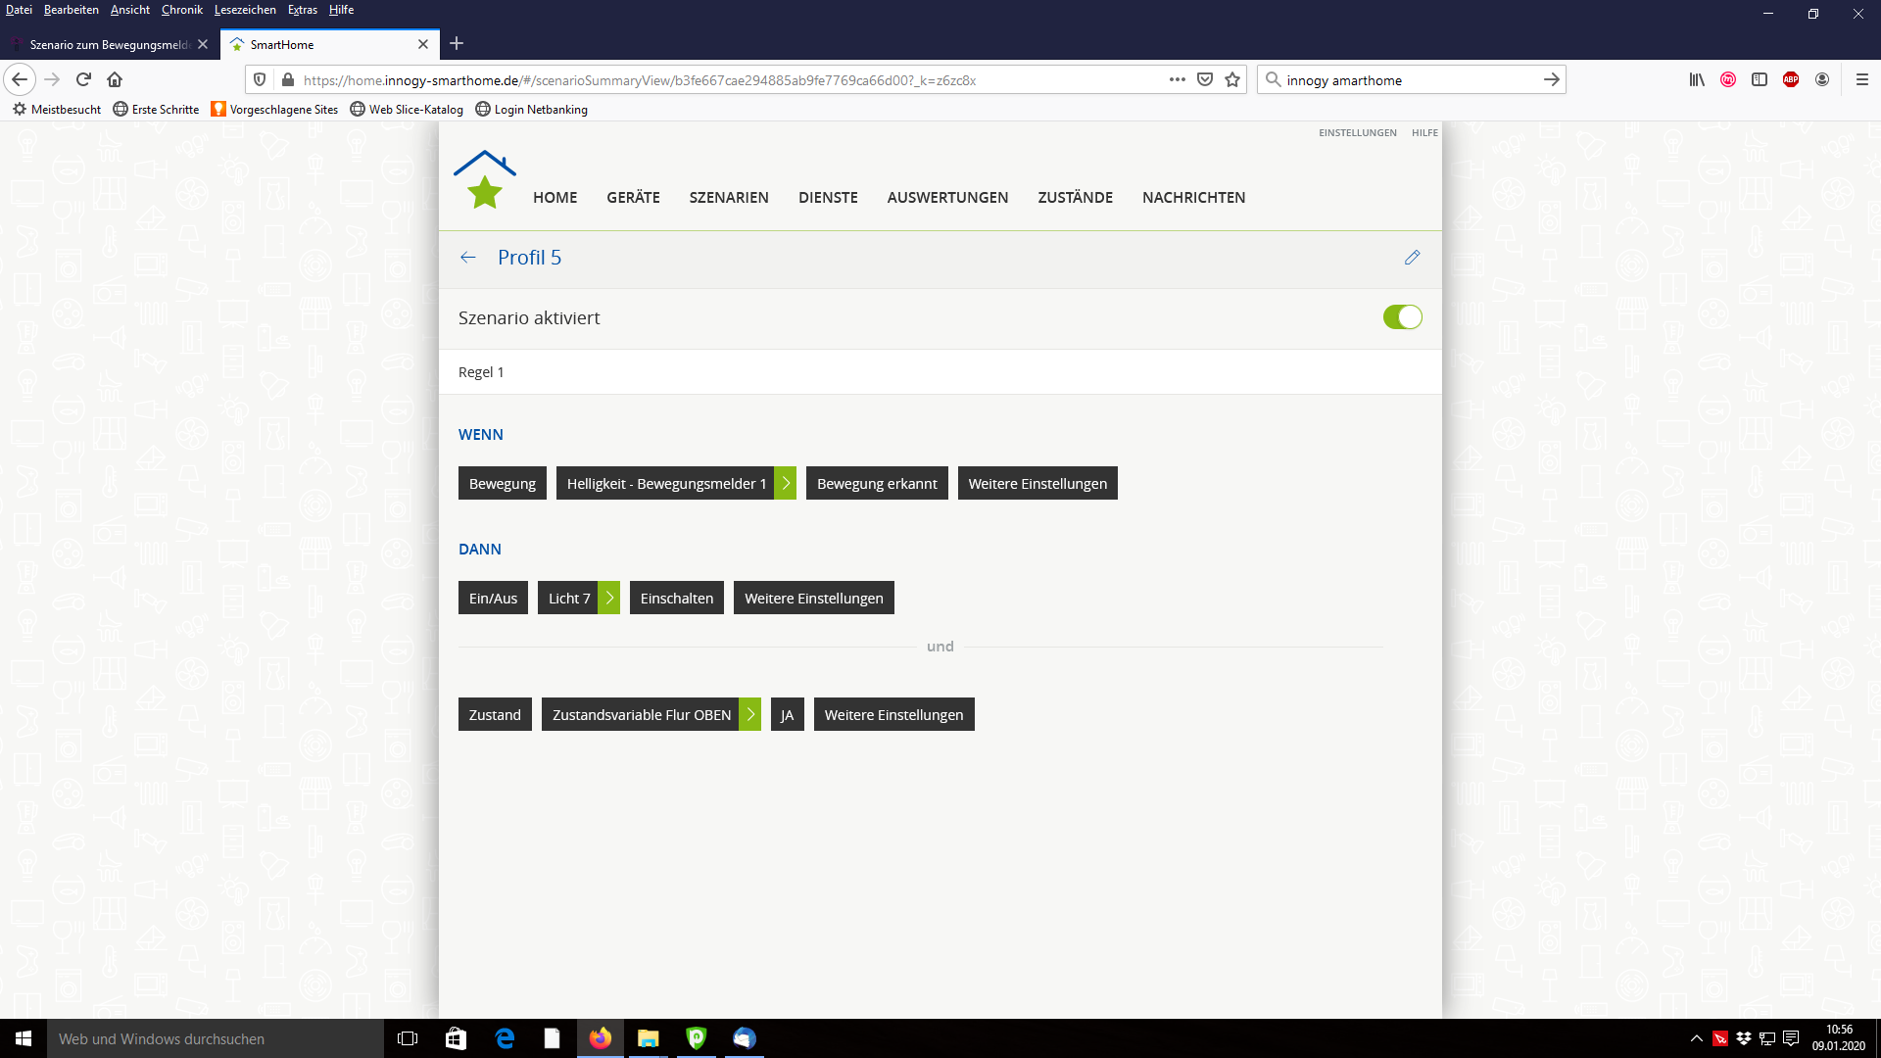Click the Firefox reload page icon
Screen dimensions: 1881x1058
pos(83,79)
